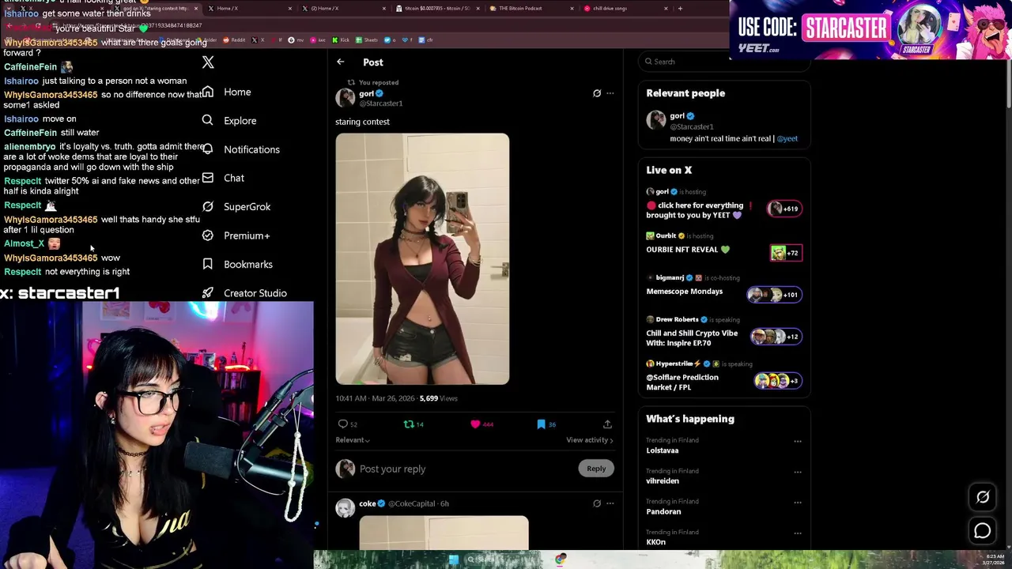Click the +12 listeners avatars badge
Image resolution: width=1012 pixels, height=569 pixels.
pos(776,337)
